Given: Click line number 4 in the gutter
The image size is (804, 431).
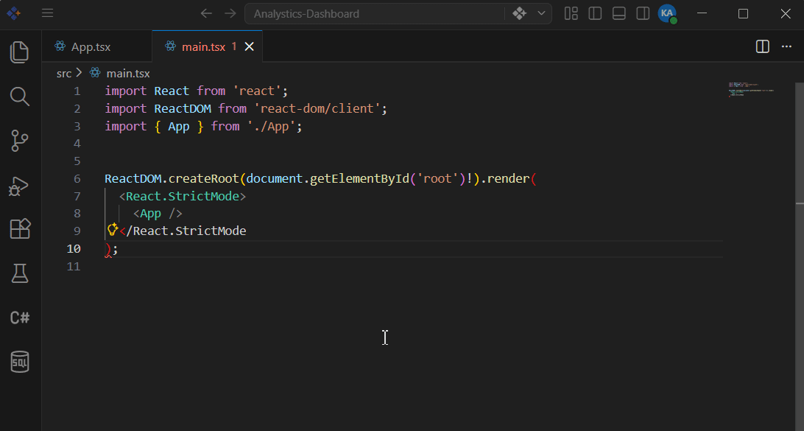Looking at the screenshot, I should (77, 144).
